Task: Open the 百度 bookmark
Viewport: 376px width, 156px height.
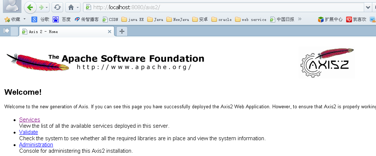Action: tap(62, 19)
